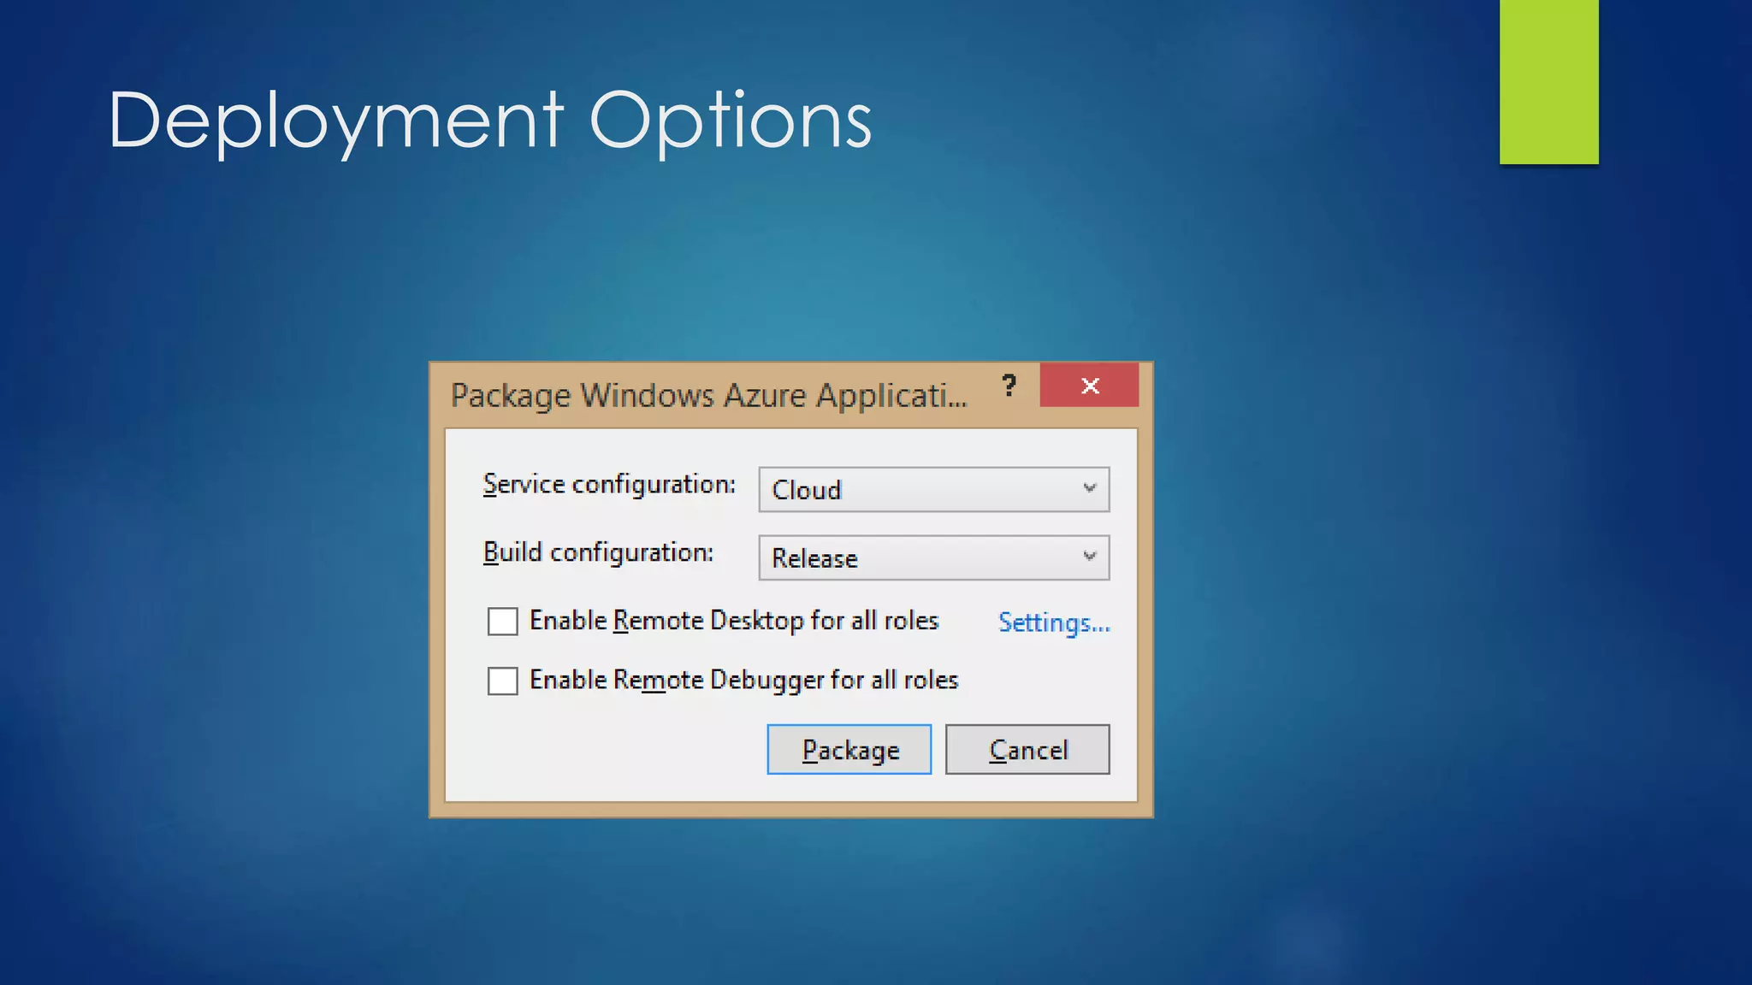The width and height of the screenshot is (1752, 985).
Task: Close the Package Windows Azure Application dialog
Action: pos(1089,386)
